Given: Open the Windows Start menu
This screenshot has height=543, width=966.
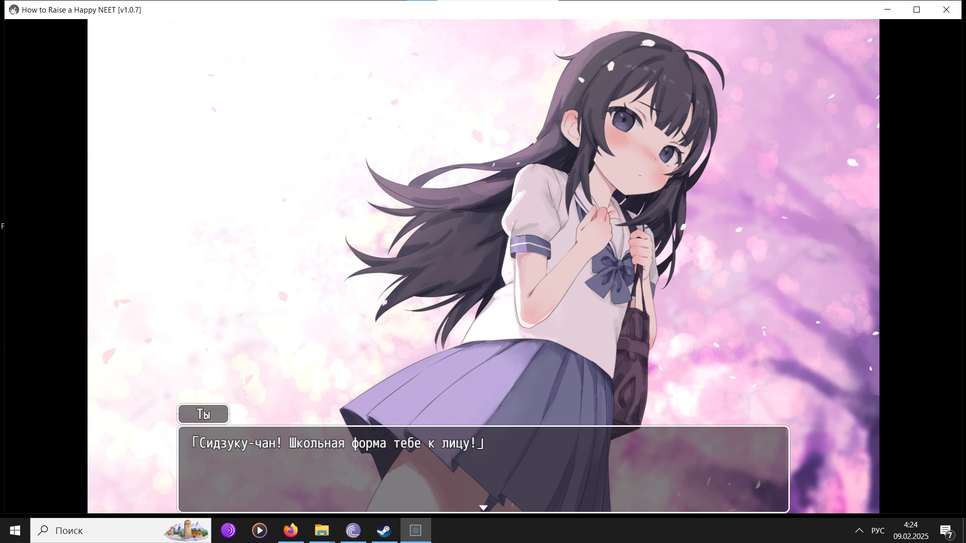Looking at the screenshot, I should 15,530.
